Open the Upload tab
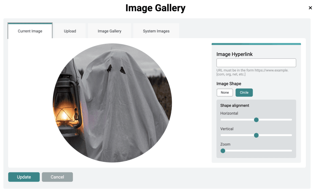 pos(70,31)
